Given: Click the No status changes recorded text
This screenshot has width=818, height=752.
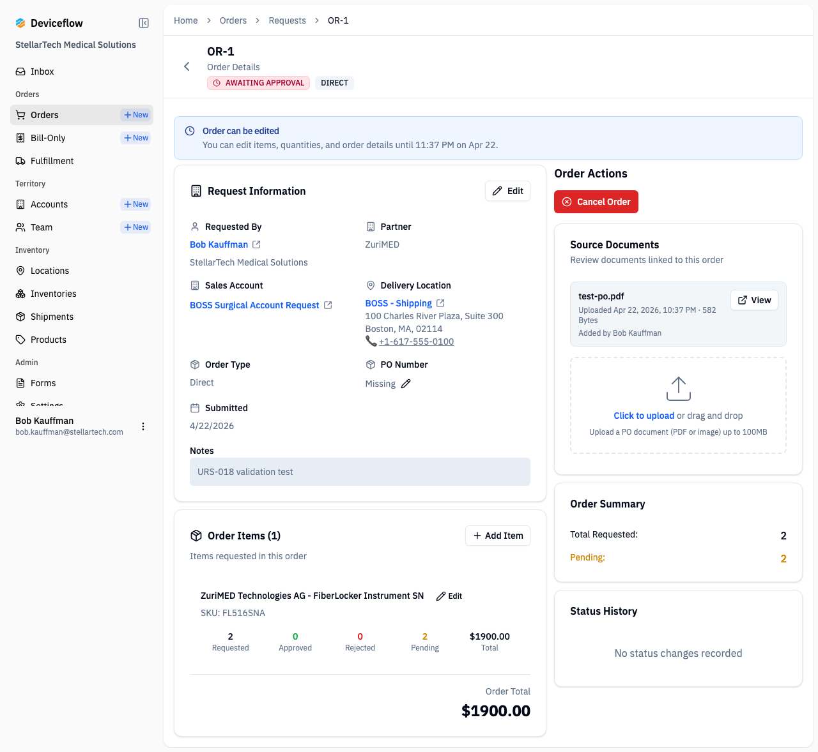Looking at the screenshot, I should click(678, 653).
